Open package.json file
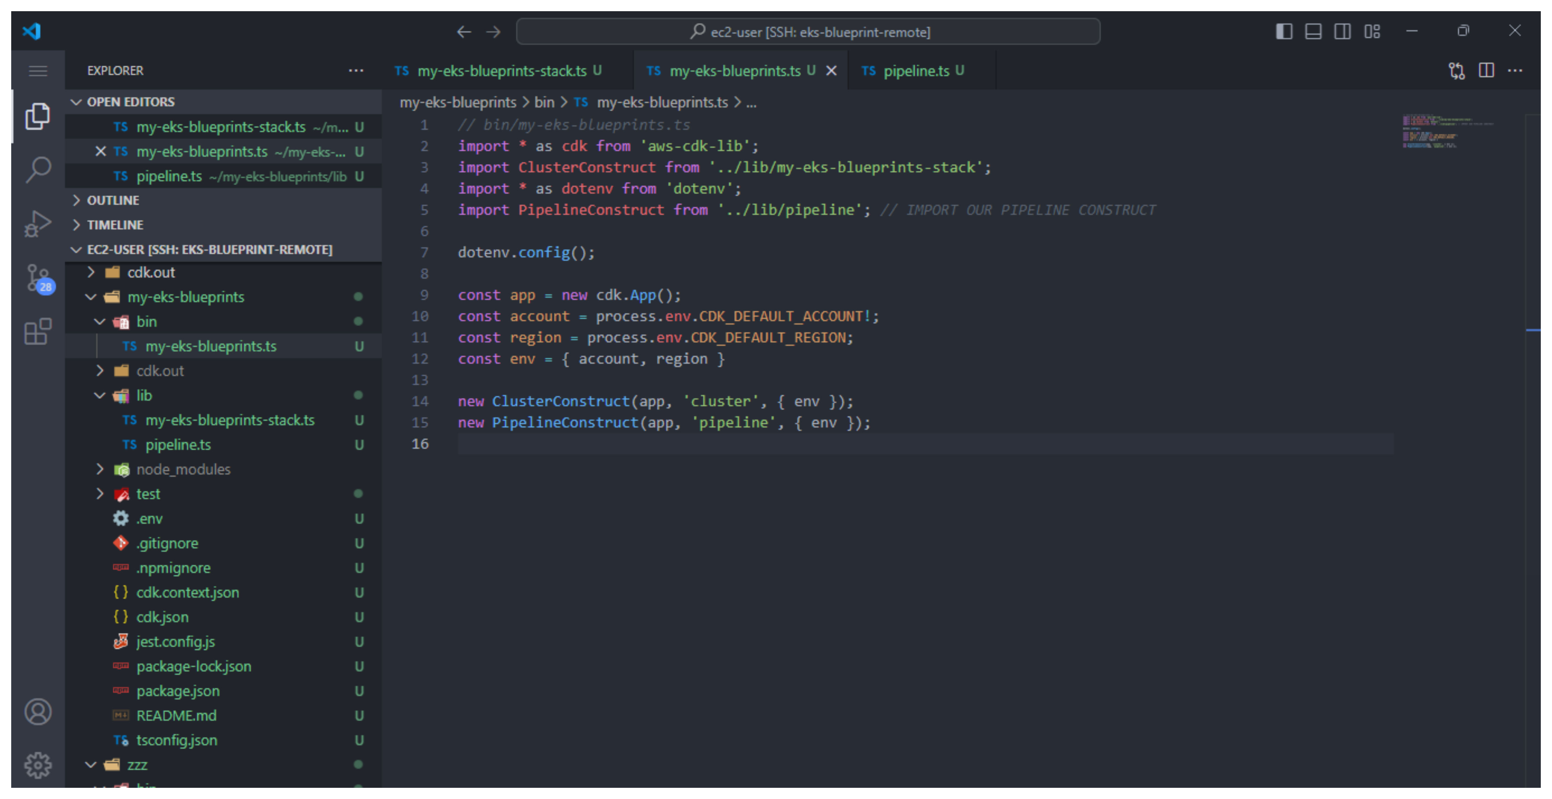This screenshot has height=799, width=1552. 223,691
